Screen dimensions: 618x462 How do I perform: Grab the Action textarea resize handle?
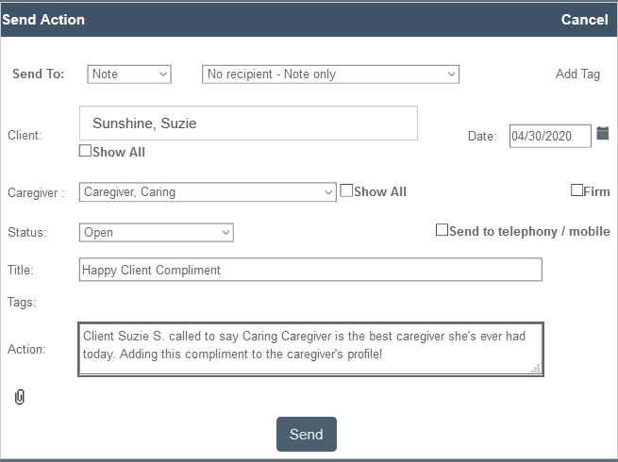point(536,369)
